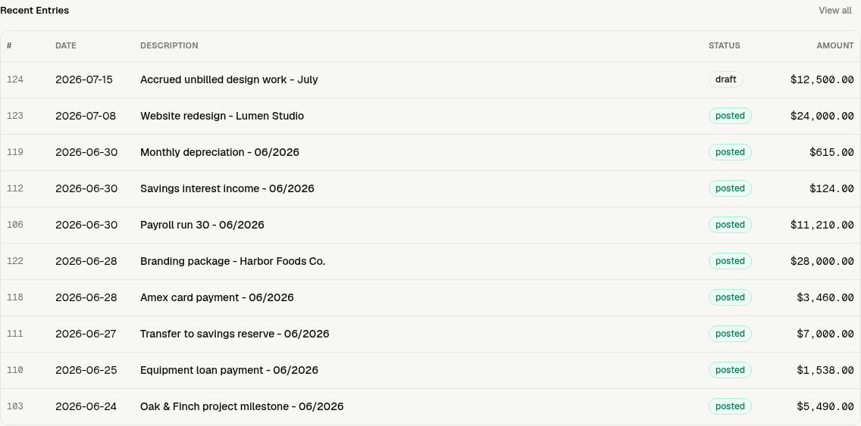Open entry Oak & Finch project milestone - 06/2026
The image size is (861, 426).
coord(242,406)
